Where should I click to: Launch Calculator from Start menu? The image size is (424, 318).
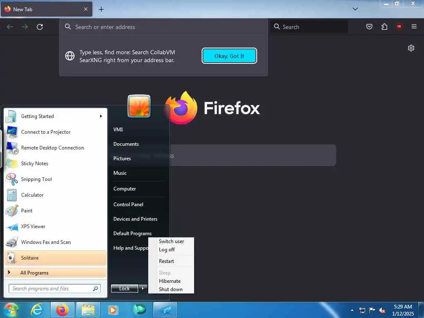(x=55, y=195)
